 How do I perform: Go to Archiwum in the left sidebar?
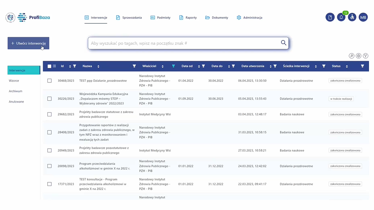click(x=16, y=91)
